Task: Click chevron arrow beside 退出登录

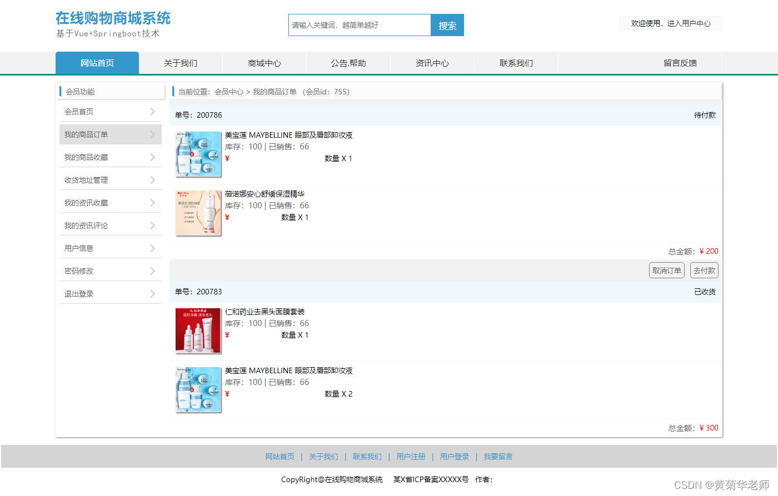Action: [x=152, y=294]
